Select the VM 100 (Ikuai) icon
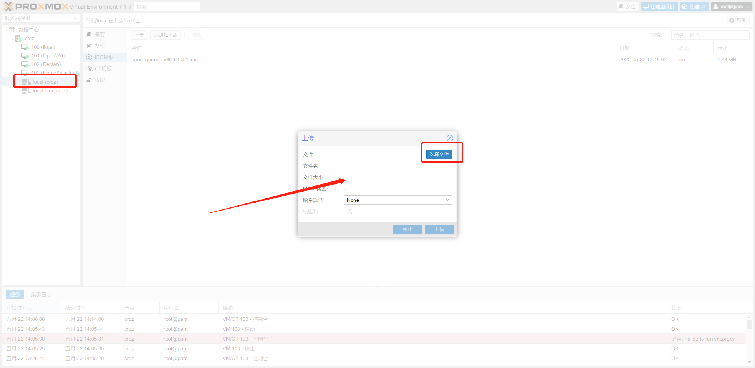755x368 pixels. coord(25,47)
